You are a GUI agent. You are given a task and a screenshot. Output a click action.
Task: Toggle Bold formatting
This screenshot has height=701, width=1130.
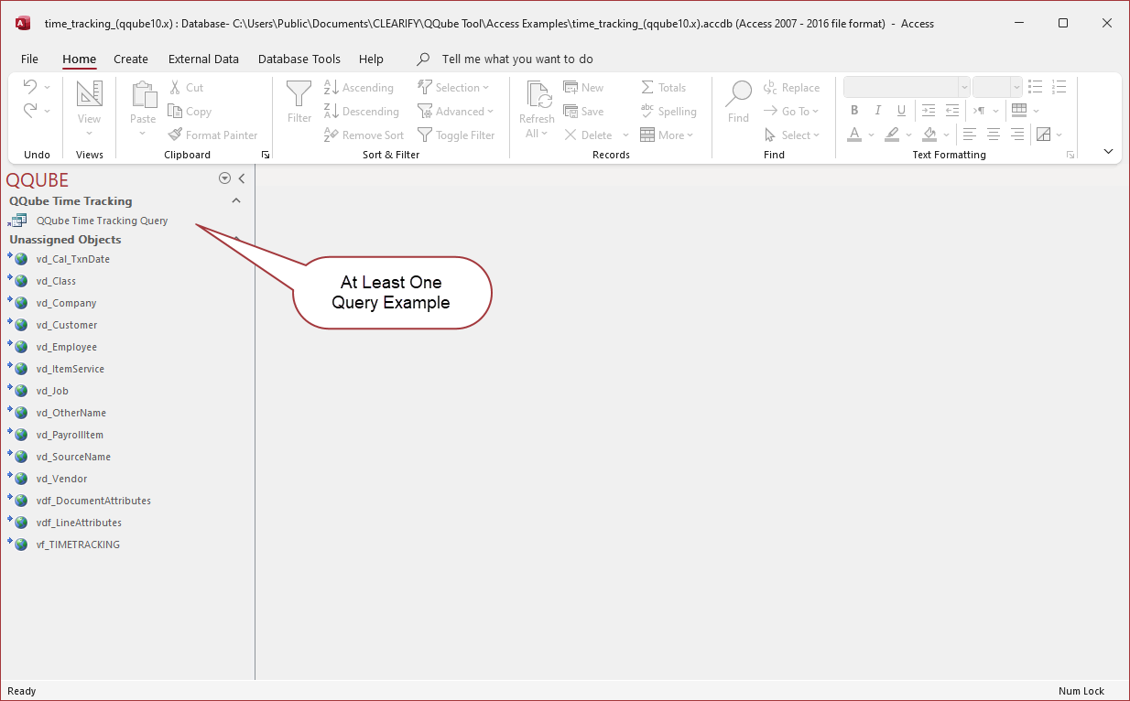pos(854,111)
